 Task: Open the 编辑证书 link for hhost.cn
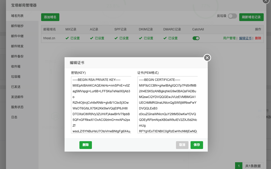click(x=245, y=38)
